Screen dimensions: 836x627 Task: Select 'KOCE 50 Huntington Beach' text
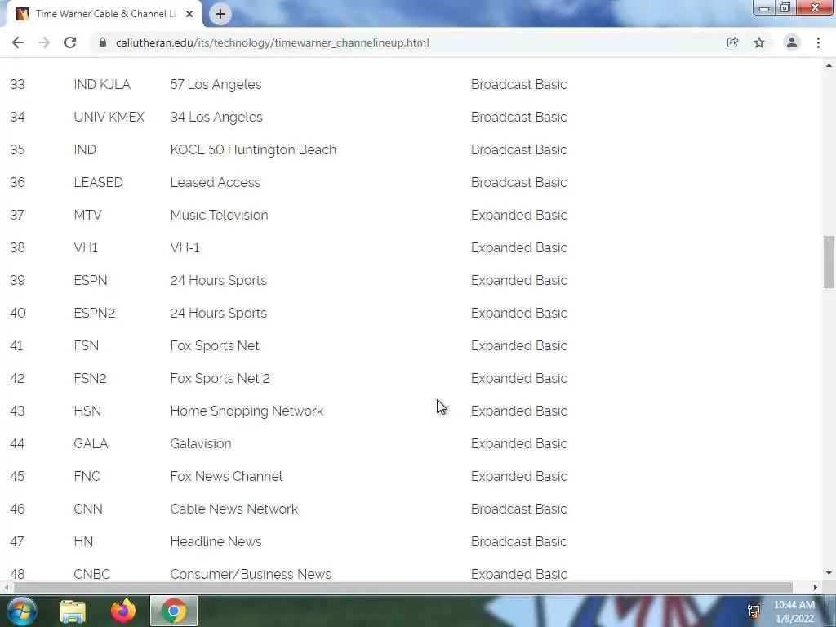point(253,150)
